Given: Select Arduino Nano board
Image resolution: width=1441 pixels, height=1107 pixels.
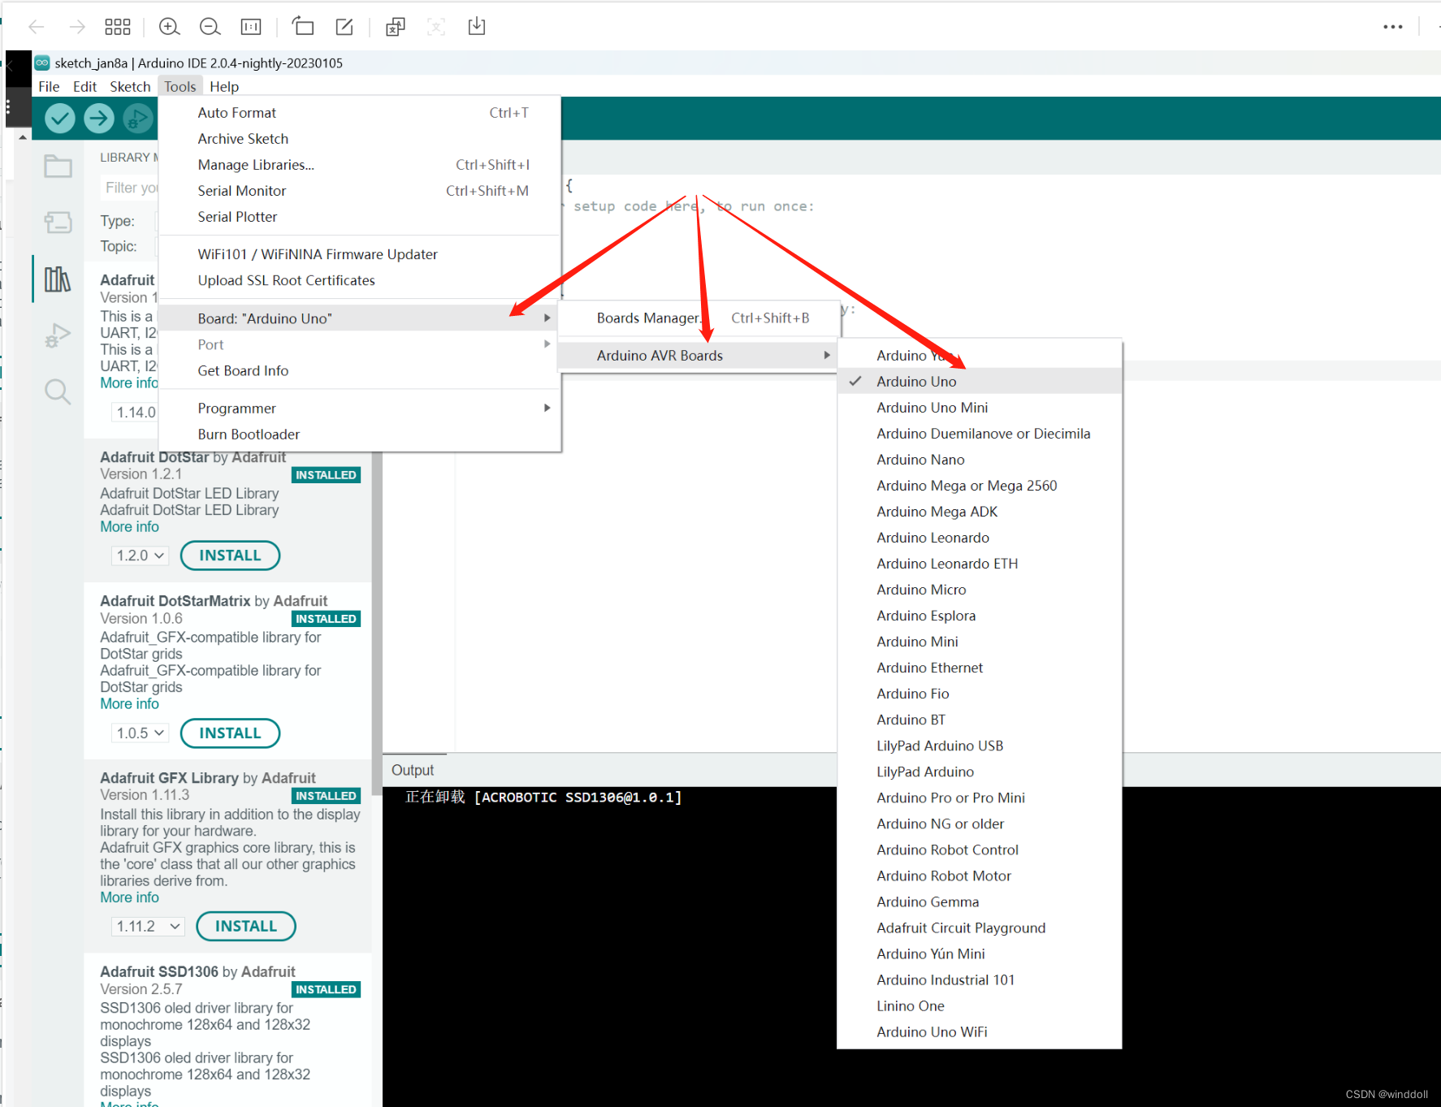Looking at the screenshot, I should [x=980, y=459].
